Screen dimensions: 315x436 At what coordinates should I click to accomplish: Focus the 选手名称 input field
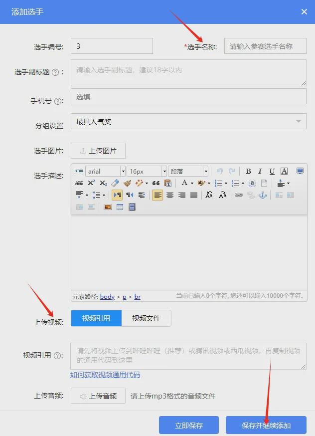coord(265,46)
